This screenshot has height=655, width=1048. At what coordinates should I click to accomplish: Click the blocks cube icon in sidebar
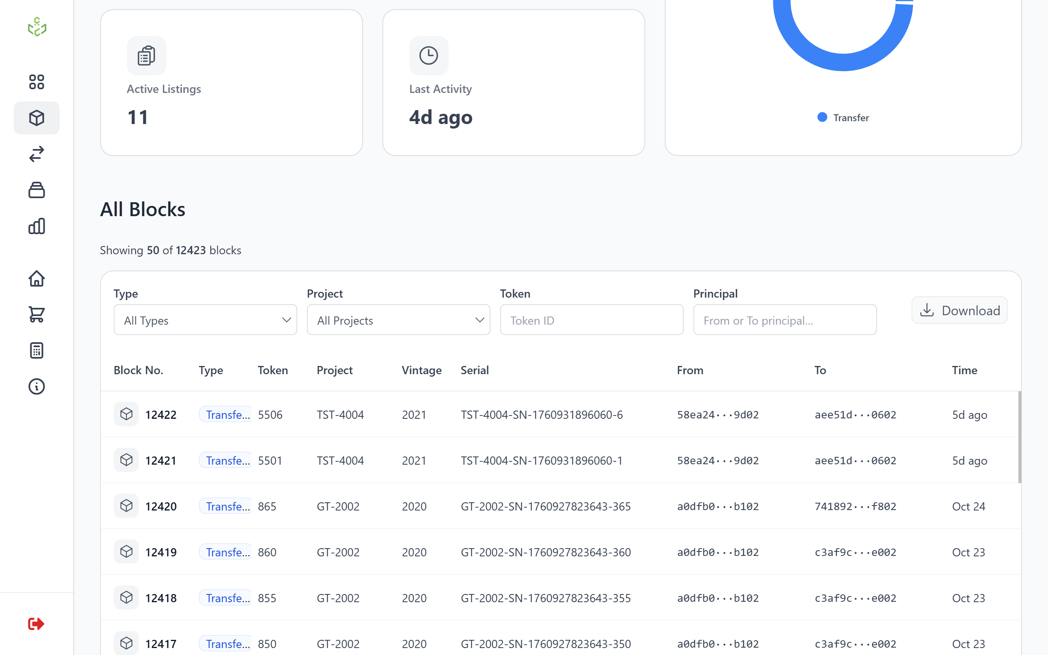pyautogui.click(x=36, y=118)
